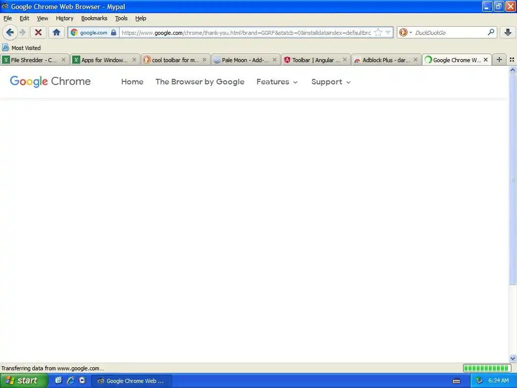Expand the Features dropdown

277,82
